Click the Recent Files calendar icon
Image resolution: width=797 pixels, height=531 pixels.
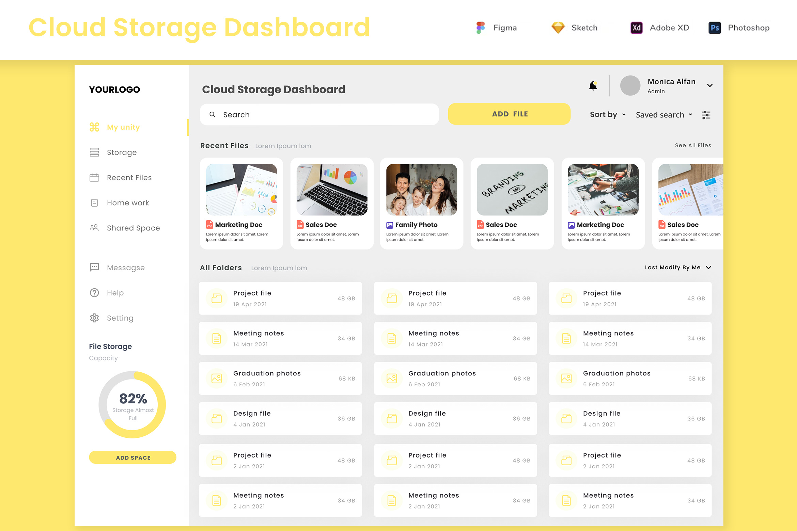(94, 177)
